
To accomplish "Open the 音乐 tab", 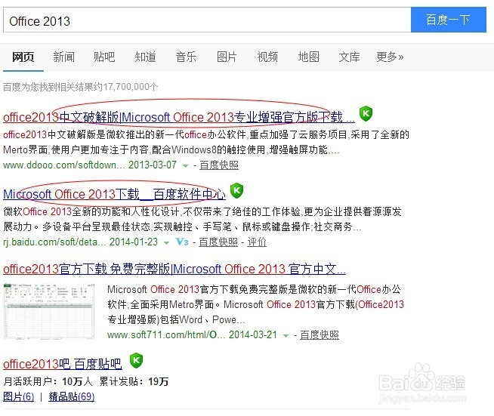I will (x=186, y=57).
